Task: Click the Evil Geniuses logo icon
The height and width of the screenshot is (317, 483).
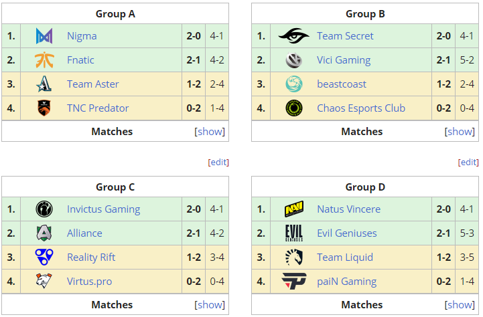Action: [x=293, y=233]
